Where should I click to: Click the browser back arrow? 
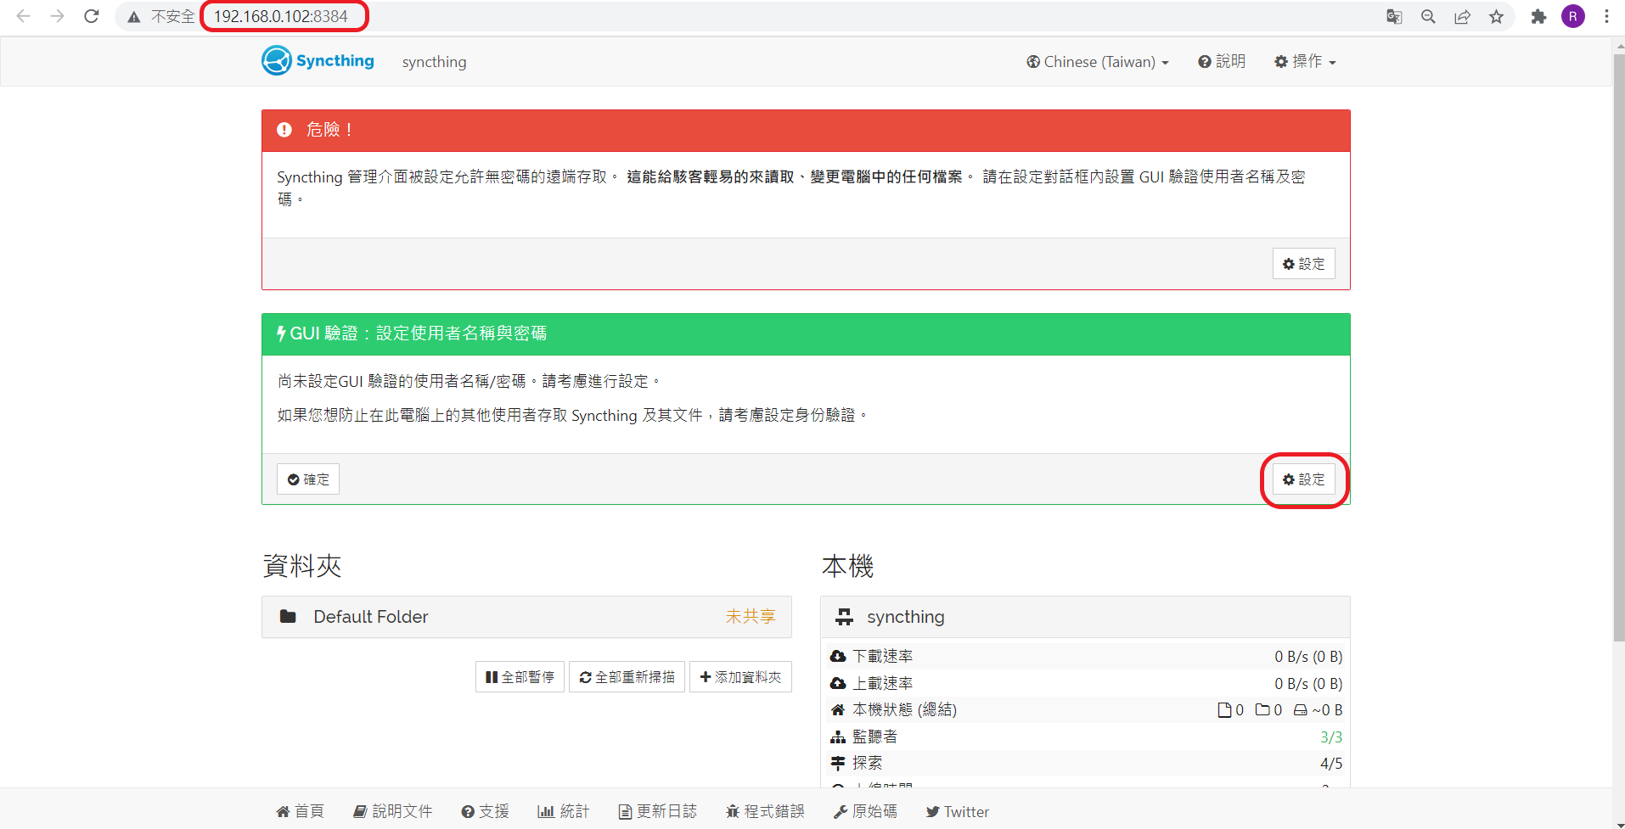point(24,16)
